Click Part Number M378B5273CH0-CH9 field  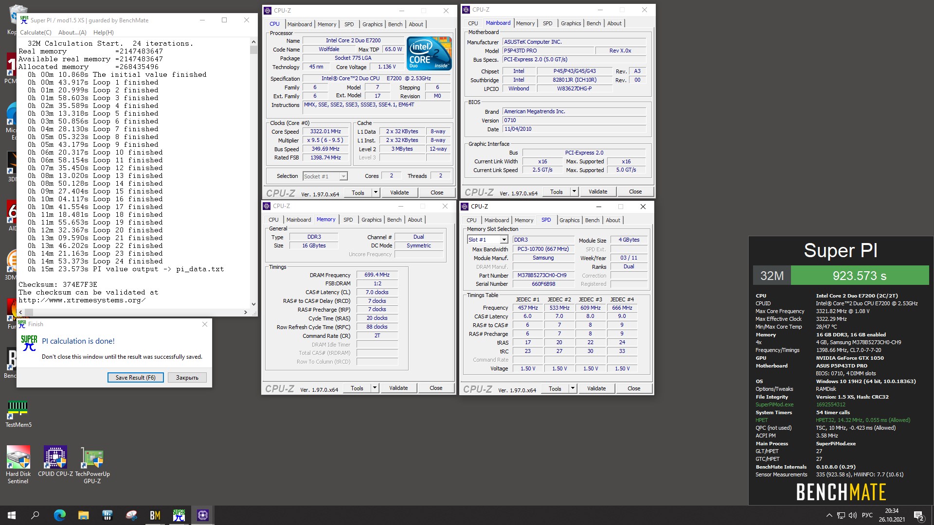pos(542,275)
